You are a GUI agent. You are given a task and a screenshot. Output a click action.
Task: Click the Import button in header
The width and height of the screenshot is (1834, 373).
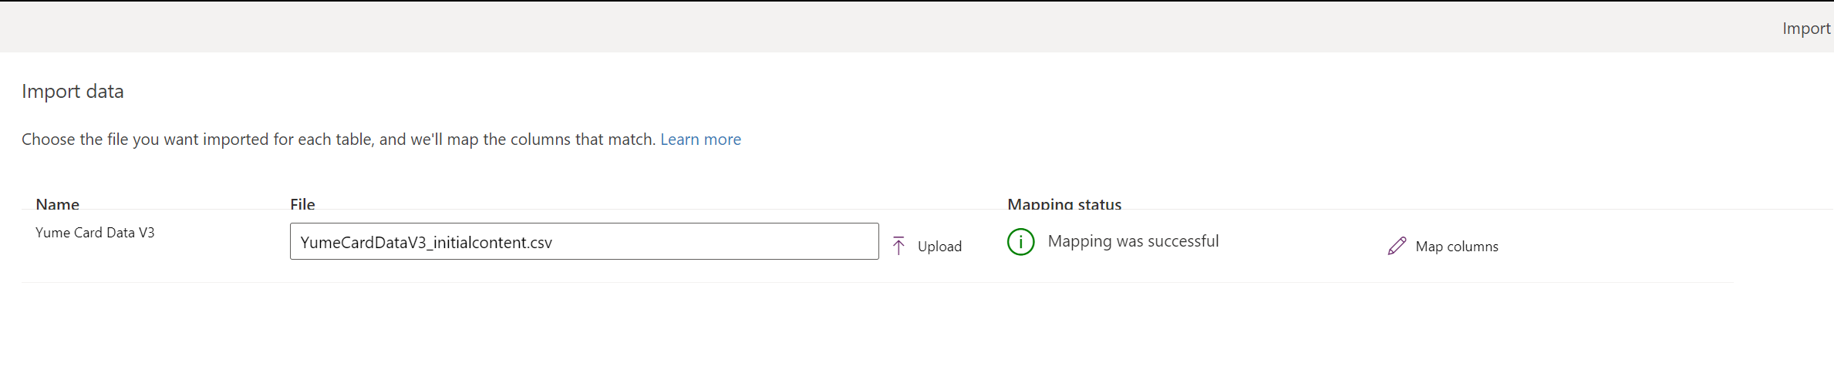click(x=1805, y=29)
